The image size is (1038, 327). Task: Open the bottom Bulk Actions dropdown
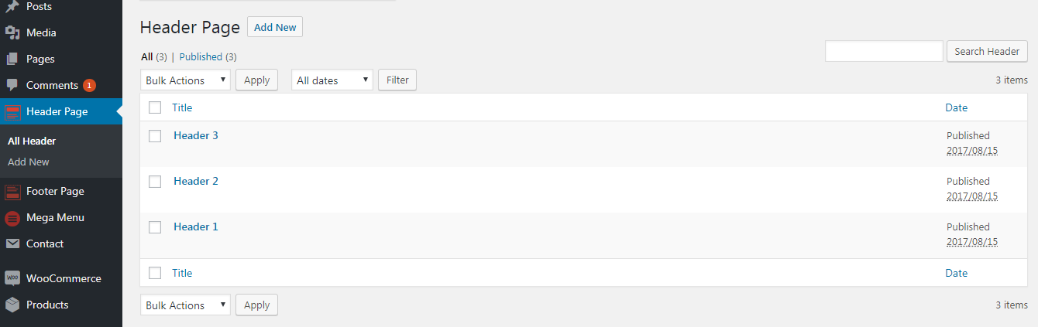(x=185, y=305)
